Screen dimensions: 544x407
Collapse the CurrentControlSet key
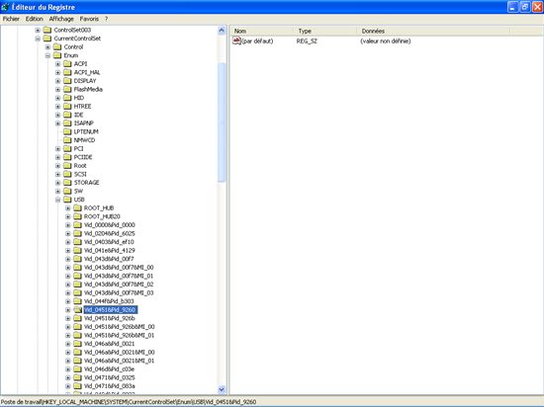pos(38,39)
